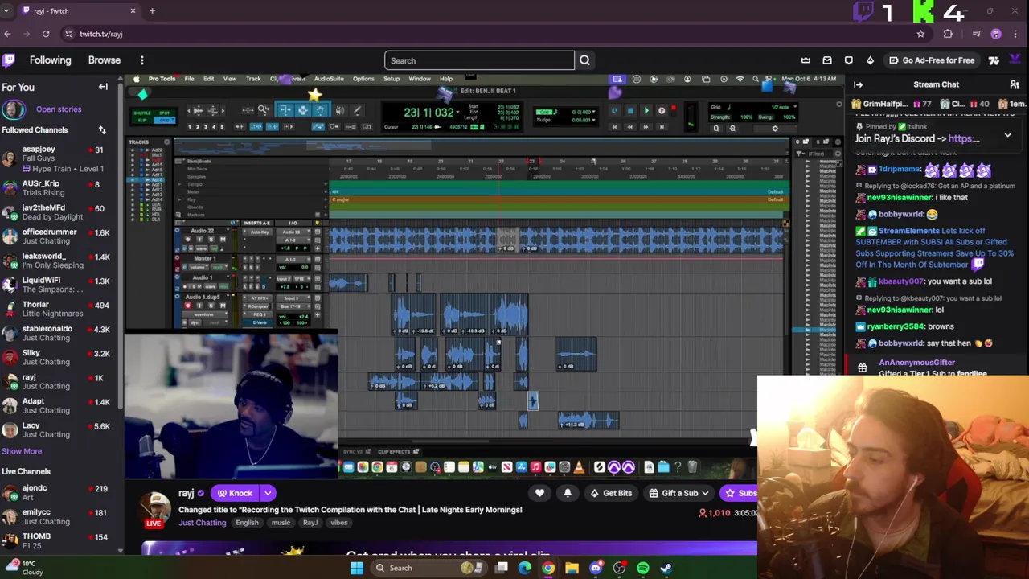Open the Following tab
1029x579 pixels.
click(50, 60)
